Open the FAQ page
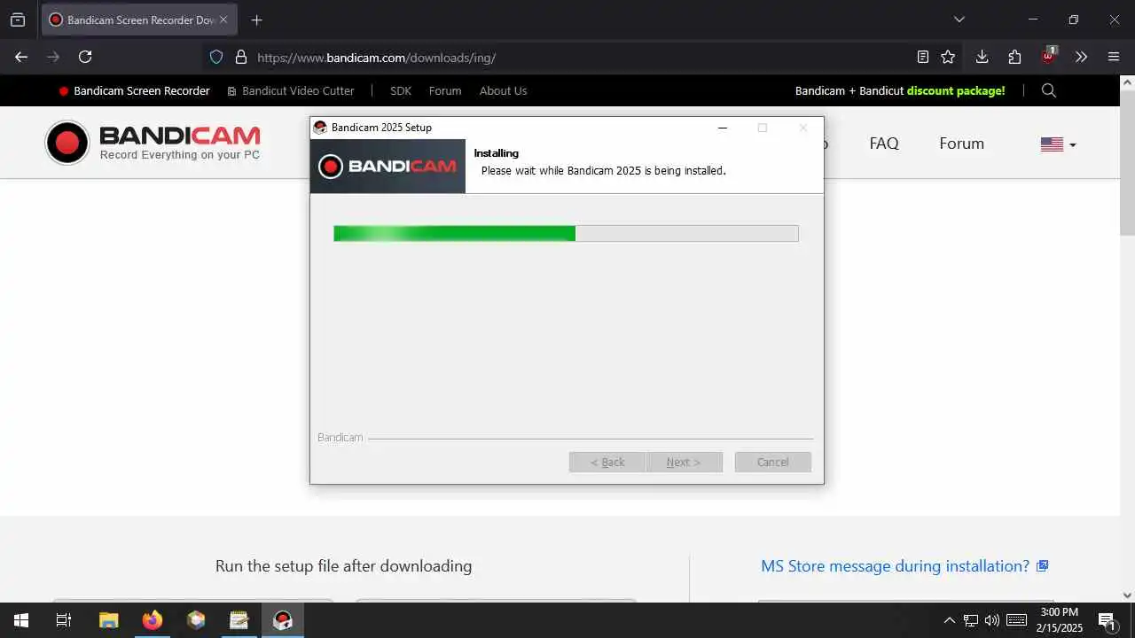The height and width of the screenshot is (638, 1135). point(884,144)
